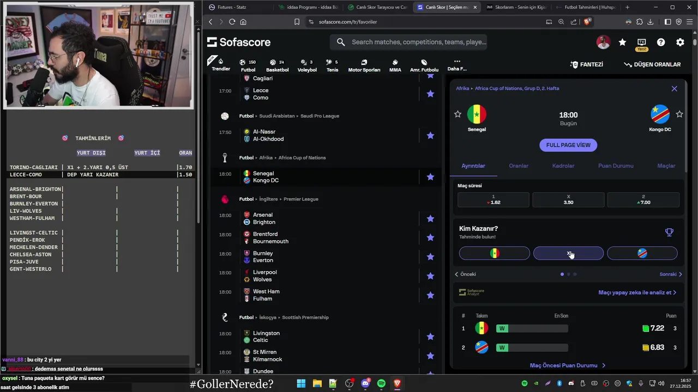
Task: Select draw odds 3.50
Action: click(568, 200)
